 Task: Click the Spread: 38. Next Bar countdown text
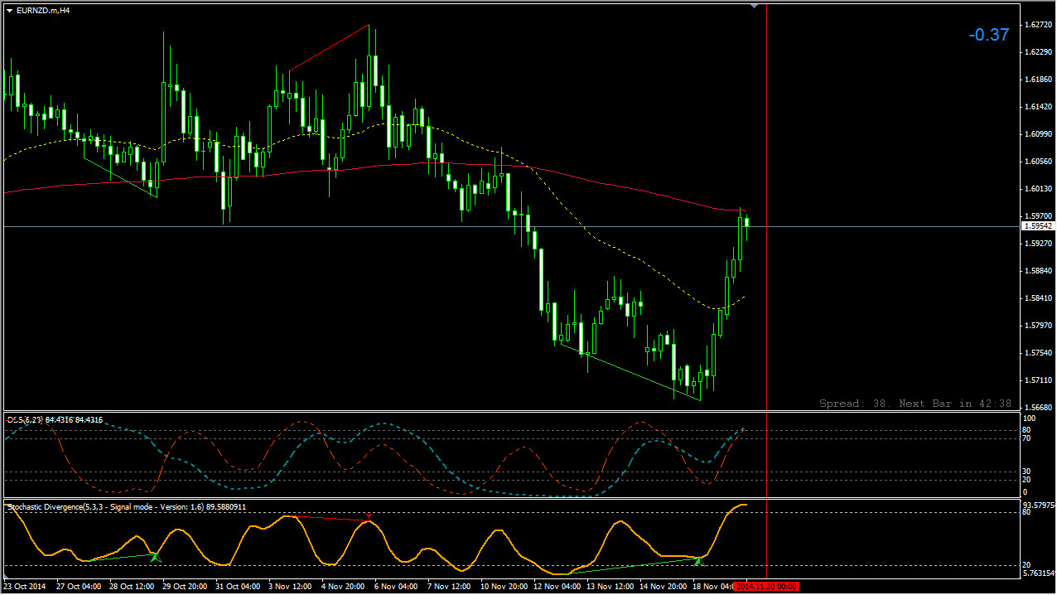[x=915, y=404]
